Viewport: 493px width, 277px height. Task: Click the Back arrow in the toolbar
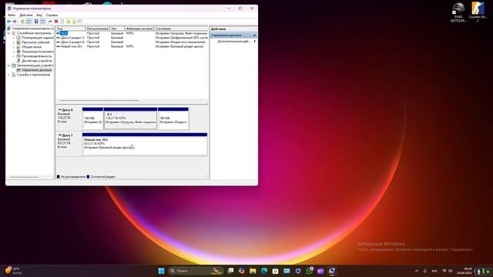coord(8,22)
